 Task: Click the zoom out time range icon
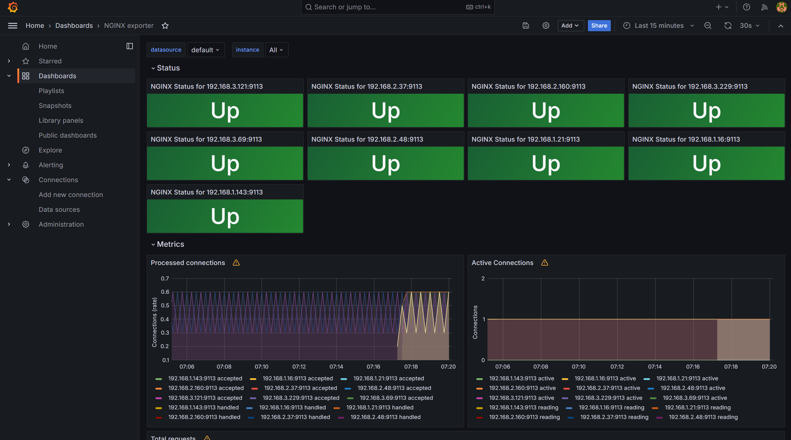(708, 26)
